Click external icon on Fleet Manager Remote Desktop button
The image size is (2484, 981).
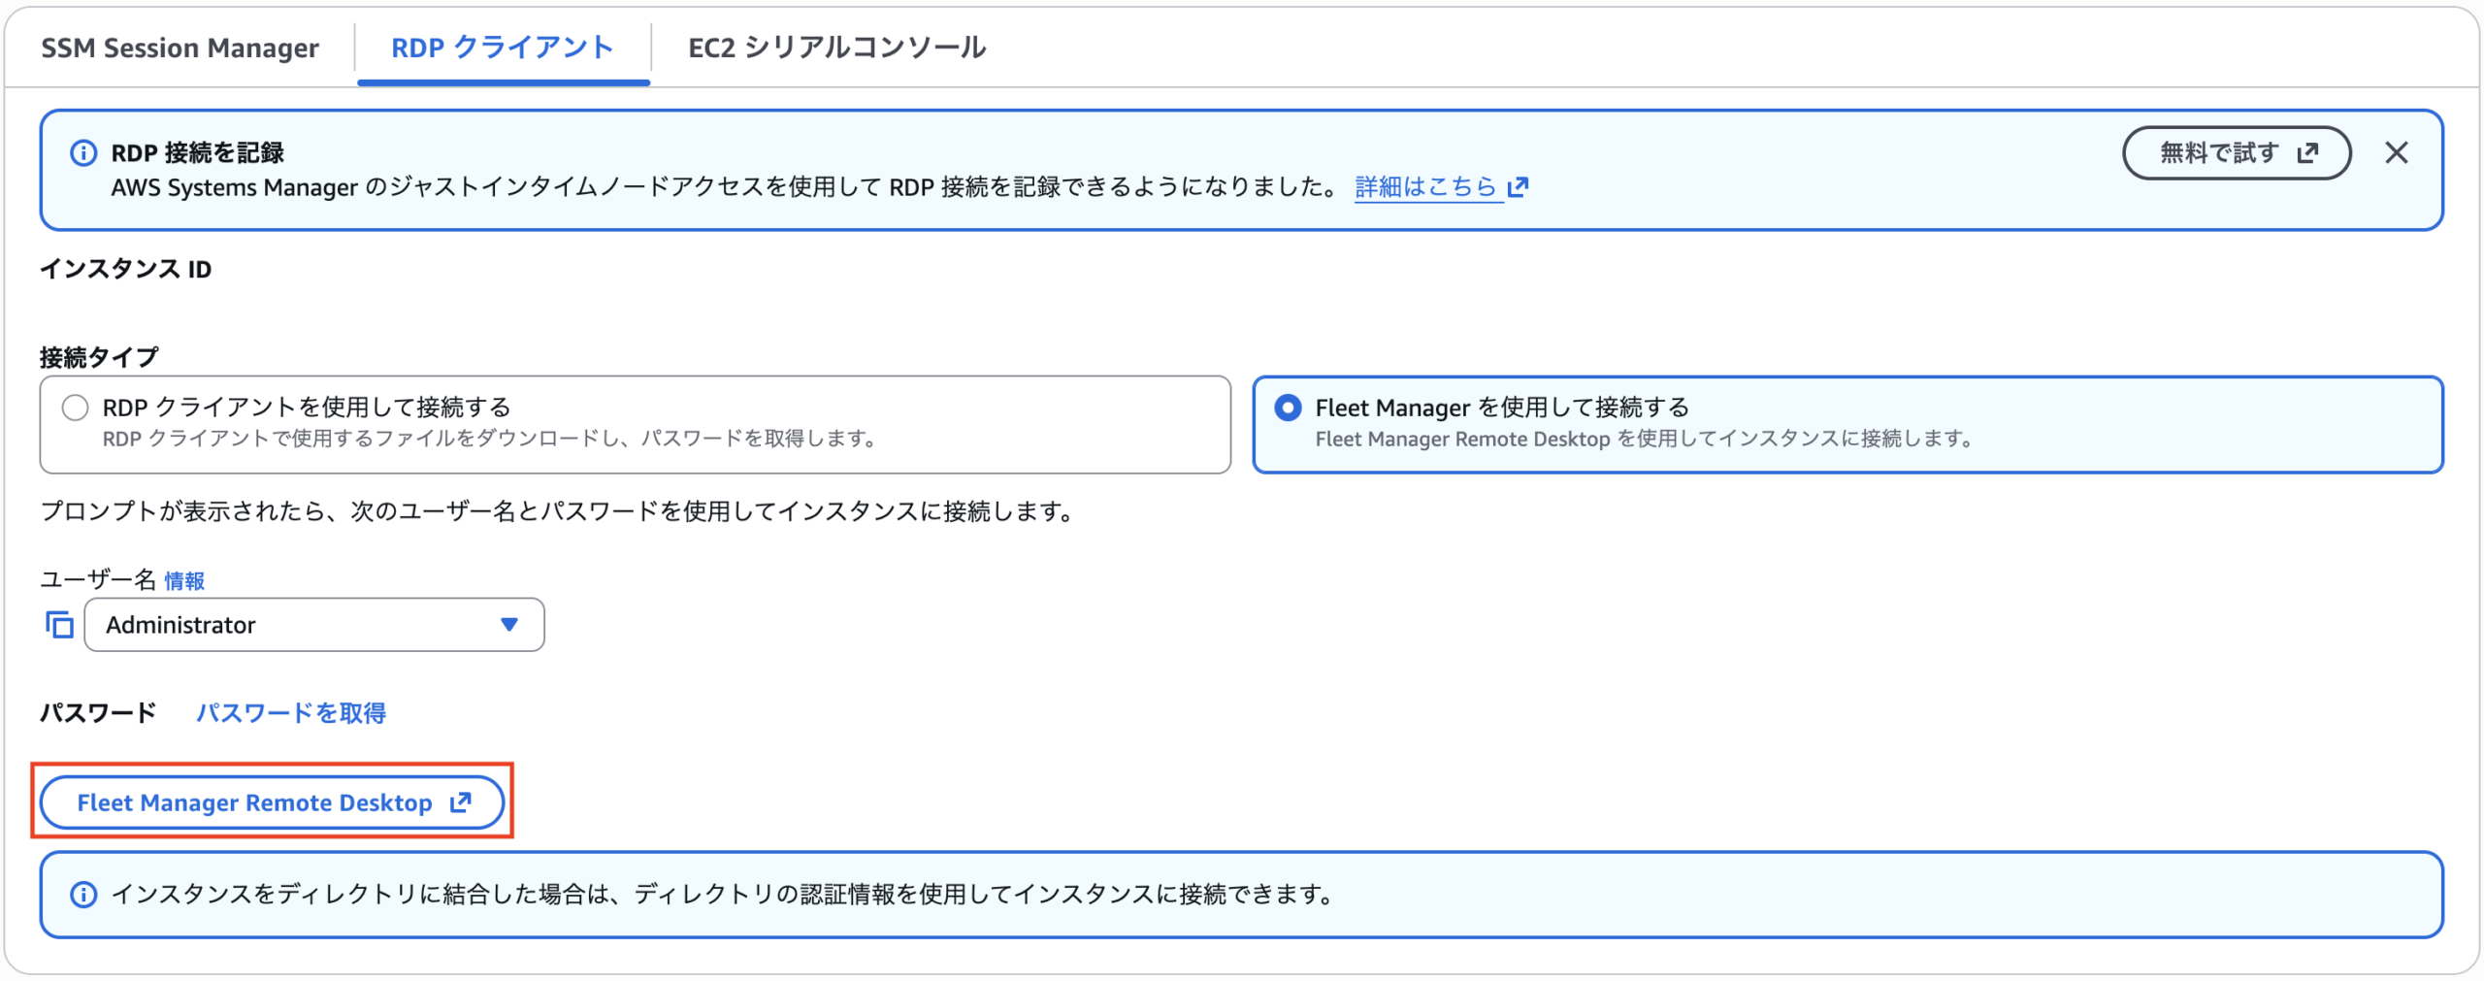(461, 802)
